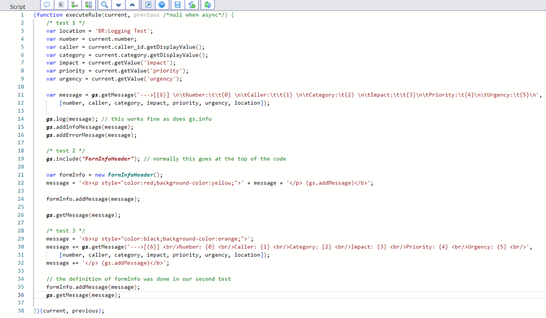This screenshot has height=318, width=546.
Task: Click empty line 37 in editor
Action: (x=289, y=303)
